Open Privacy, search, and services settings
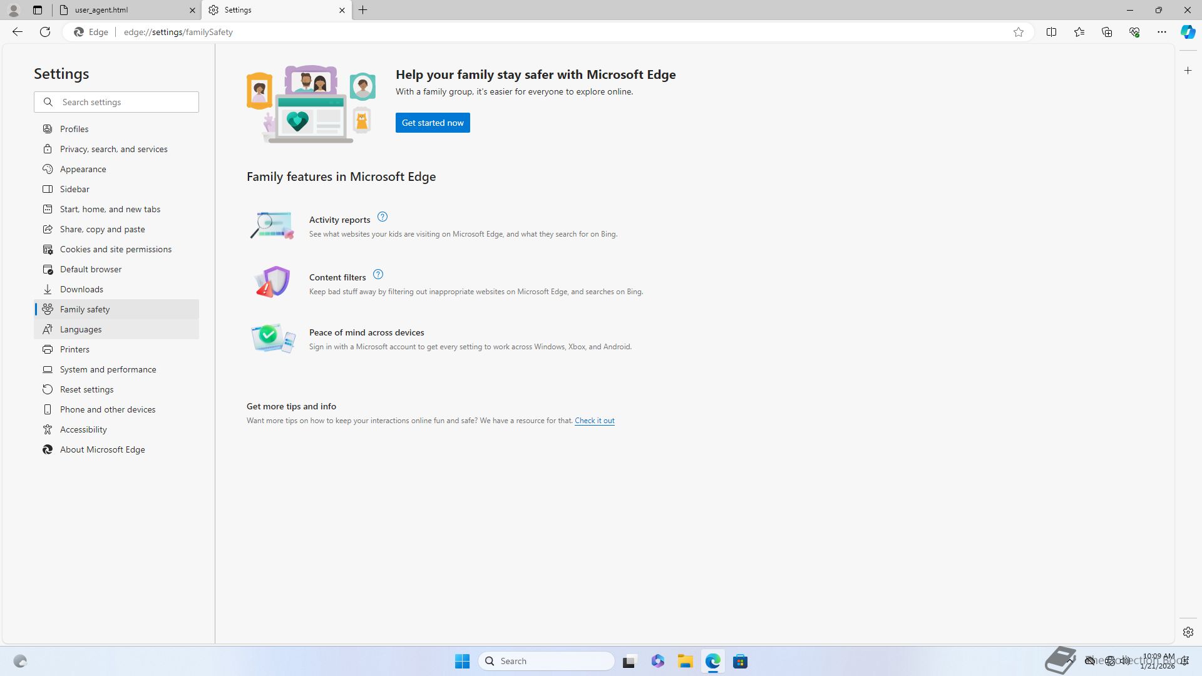The image size is (1202, 676). [x=113, y=149]
